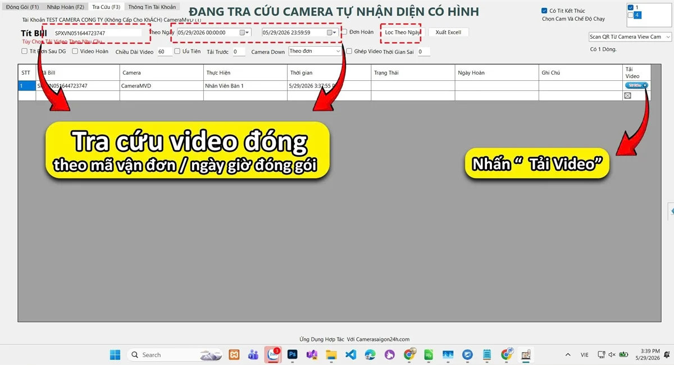The width and height of the screenshot is (674, 365).
Task: Select the Tra Cứu (F3) tab
Action: click(106, 7)
